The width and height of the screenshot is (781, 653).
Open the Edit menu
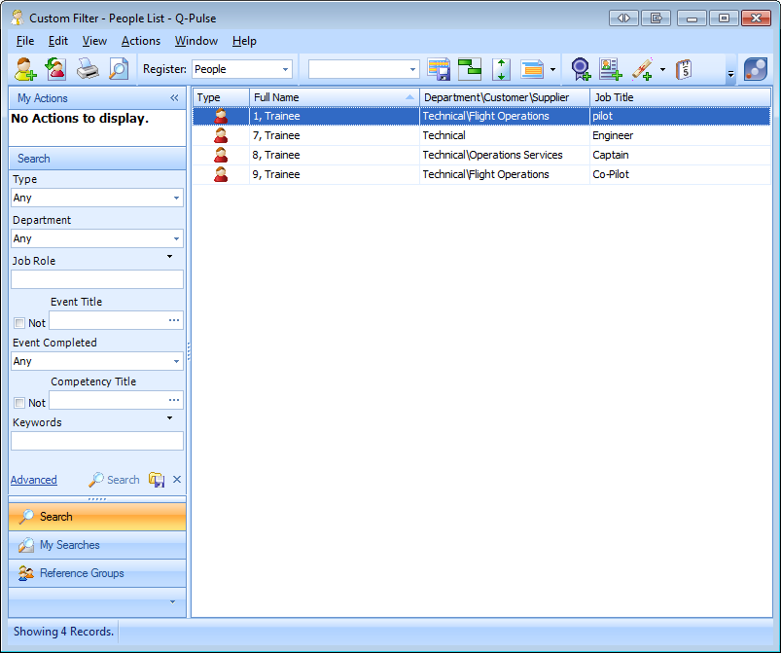tap(57, 41)
